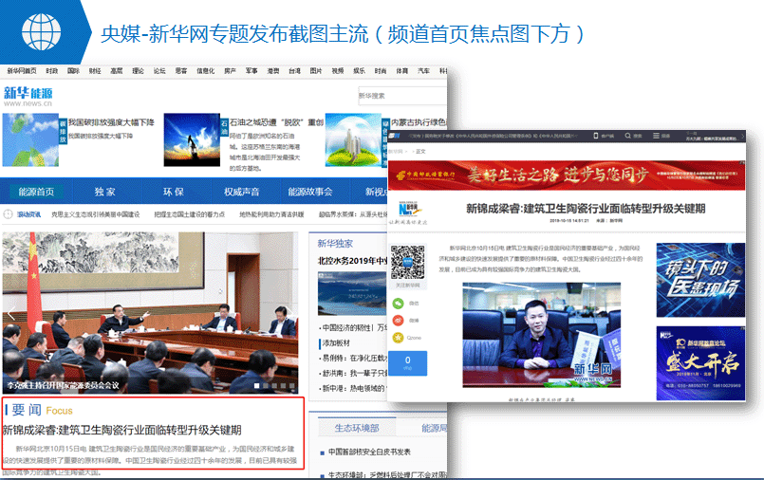
Task: Click the 李克强主持 meeting carousel image
Action: (150, 312)
